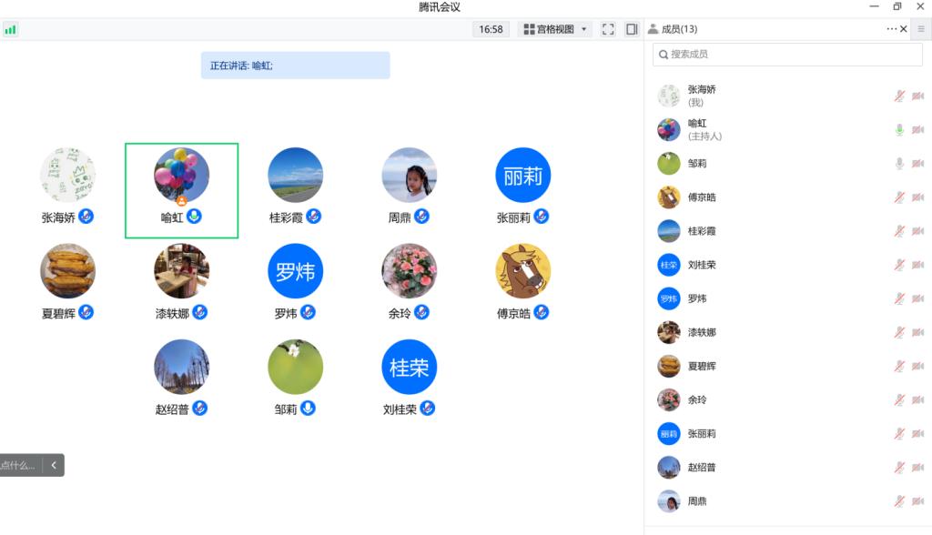
Task: Click the 正在讲话 speaking indicator banner
Action: tap(295, 66)
